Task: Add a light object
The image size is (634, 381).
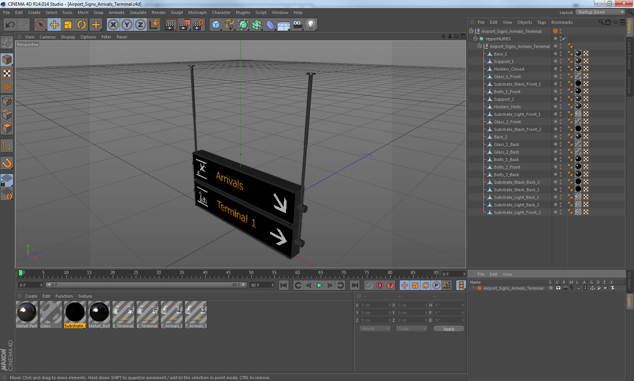Action: tap(311, 25)
